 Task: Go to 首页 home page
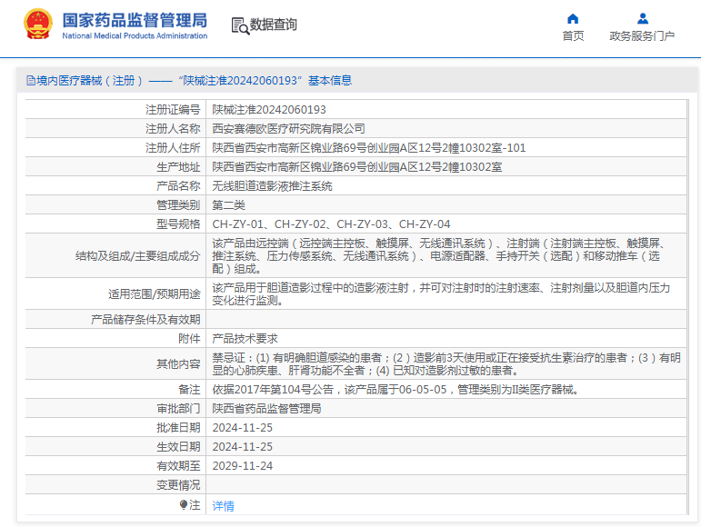[573, 35]
